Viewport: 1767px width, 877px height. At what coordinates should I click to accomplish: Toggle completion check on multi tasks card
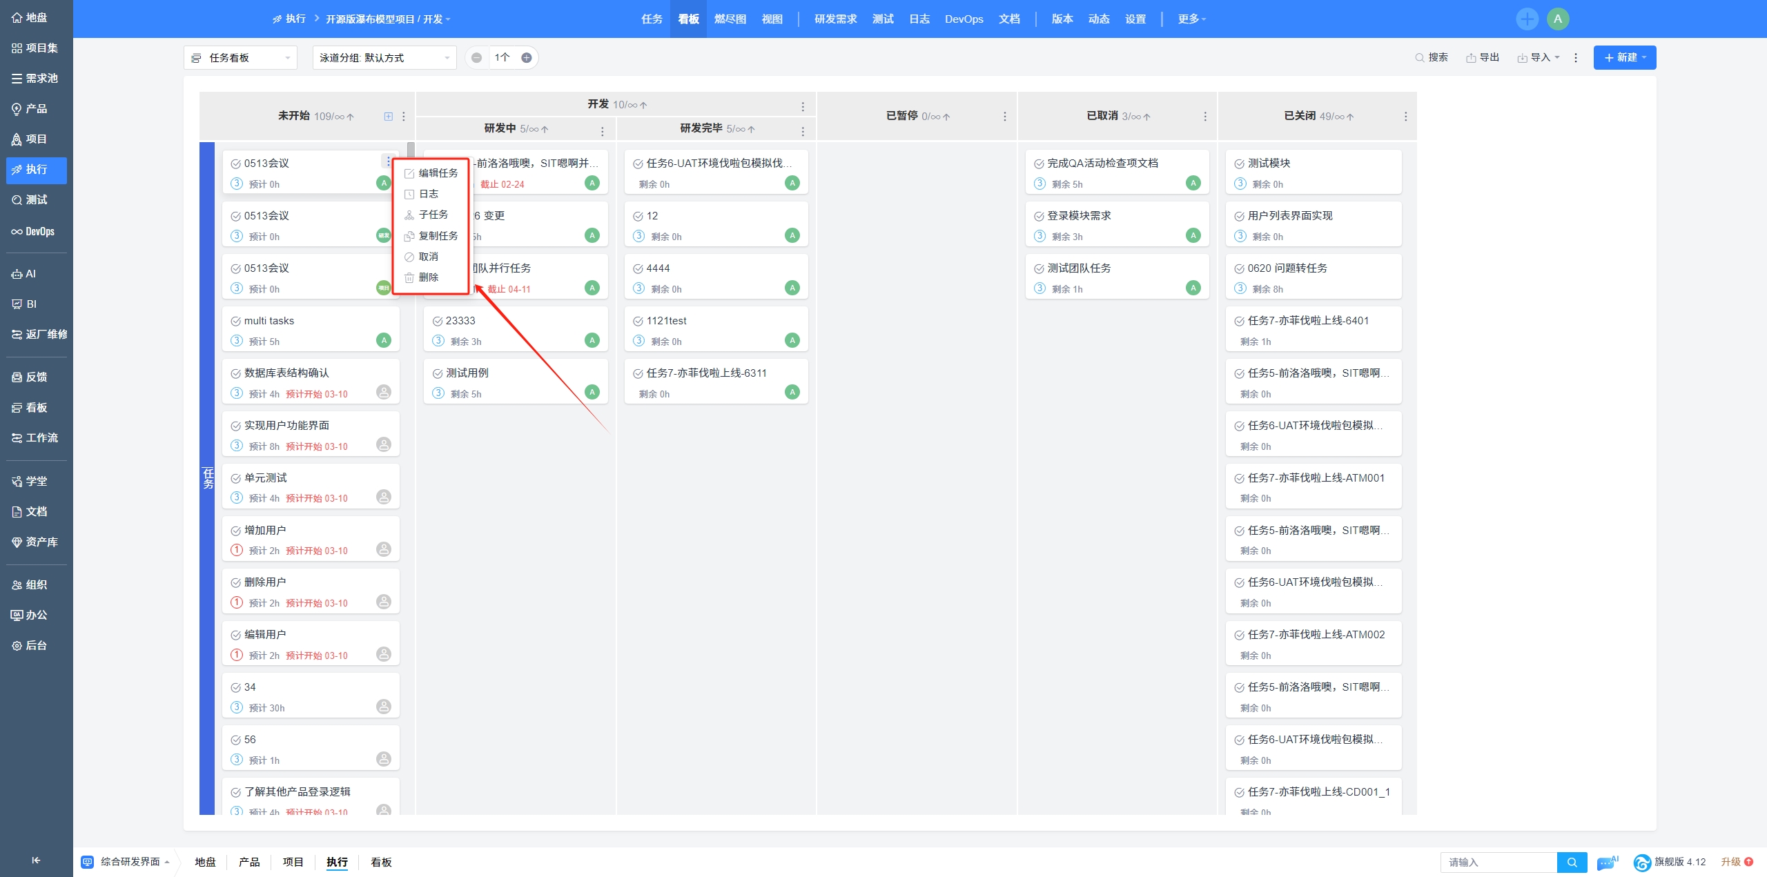tap(235, 322)
